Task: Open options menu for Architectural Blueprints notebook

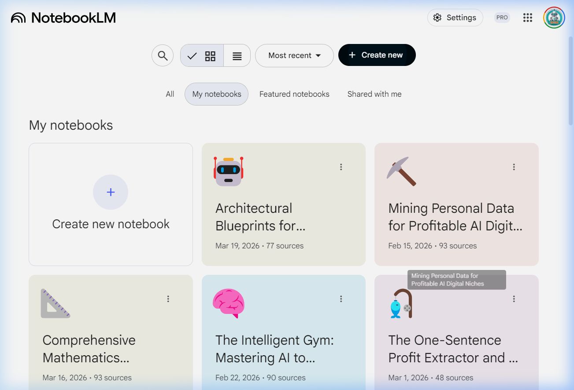Action: 341,167
